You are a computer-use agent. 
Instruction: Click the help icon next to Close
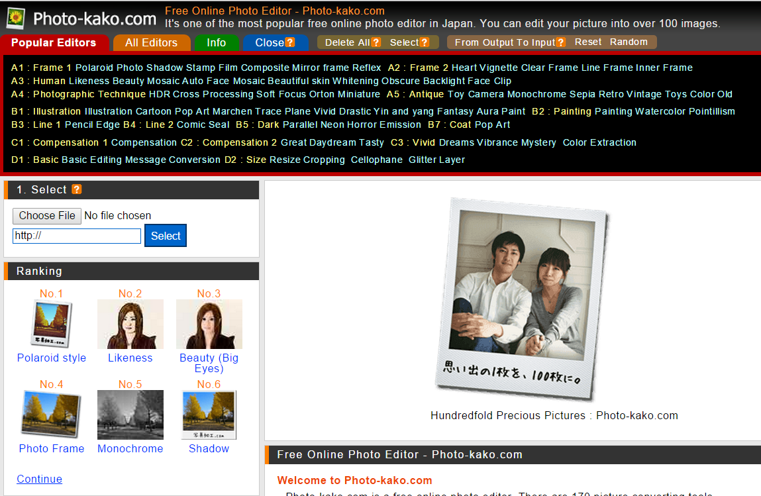(x=289, y=42)
